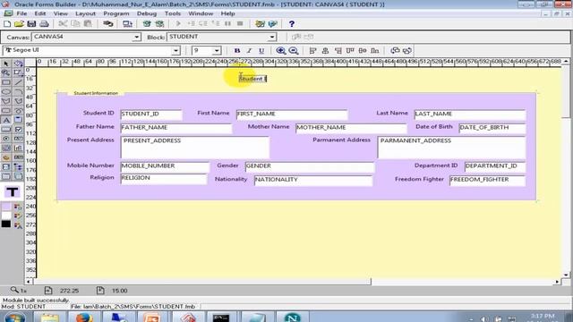Select the Radio Button item tool
The height and width of the screenshot is (322, 573).
6,139
